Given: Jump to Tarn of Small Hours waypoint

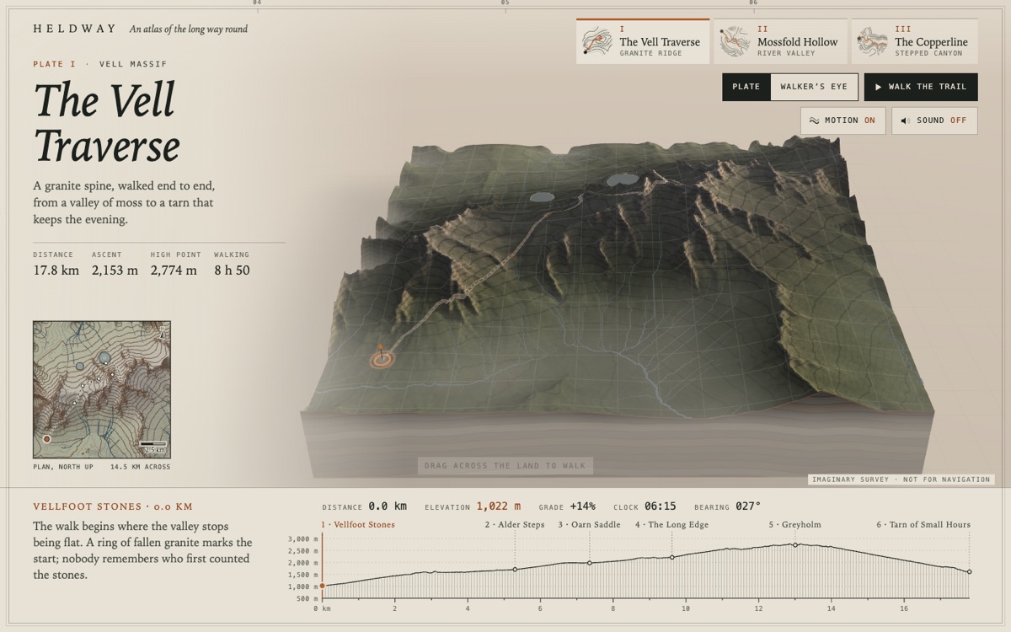Looking at the screenshot, I should 923,524.
